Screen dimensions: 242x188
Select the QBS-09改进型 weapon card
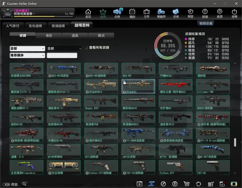pos(64,70)
